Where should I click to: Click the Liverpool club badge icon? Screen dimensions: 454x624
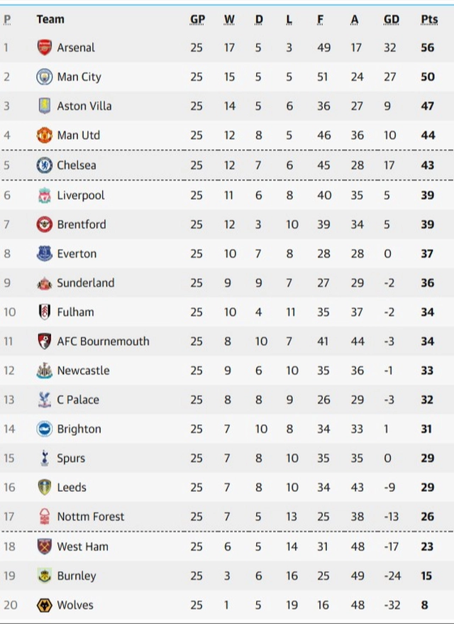click(x=45, y=195)
